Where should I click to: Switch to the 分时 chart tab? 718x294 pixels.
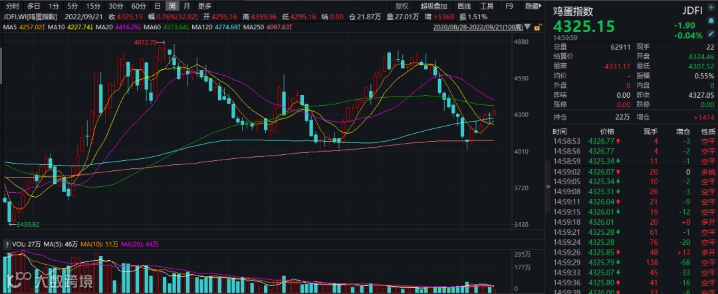[13, 6]
